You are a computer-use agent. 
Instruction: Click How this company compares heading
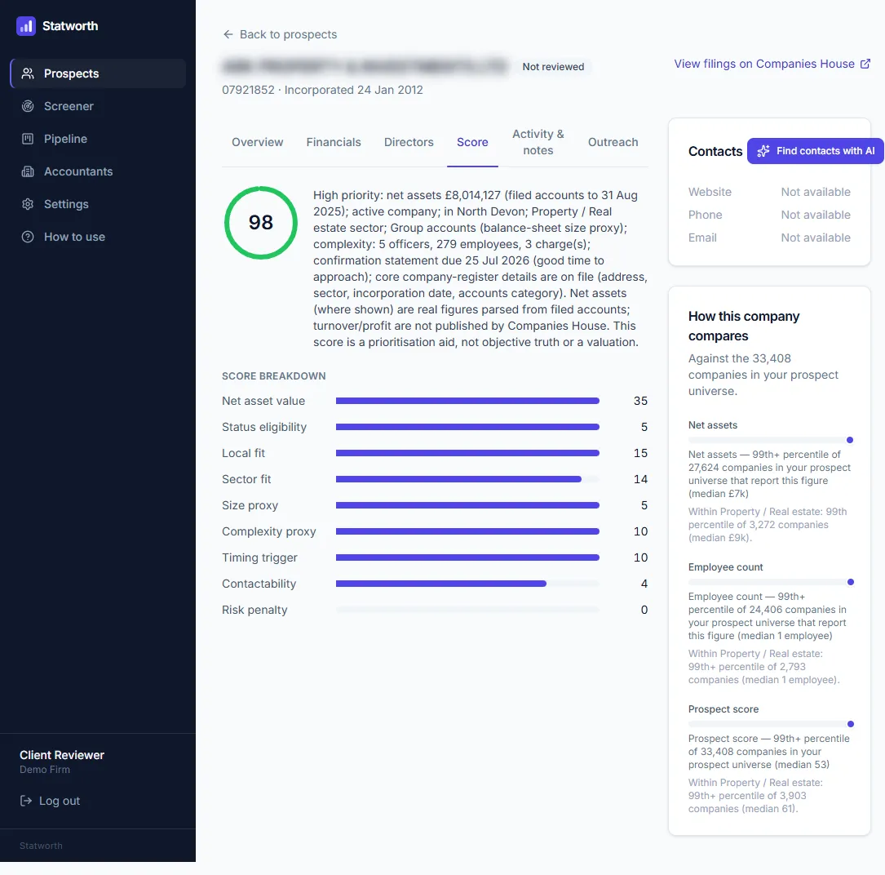click(744, 326)
